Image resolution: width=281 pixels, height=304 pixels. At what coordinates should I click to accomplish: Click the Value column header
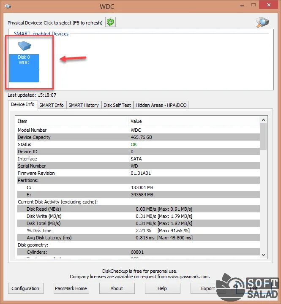[x=194, y=121]
